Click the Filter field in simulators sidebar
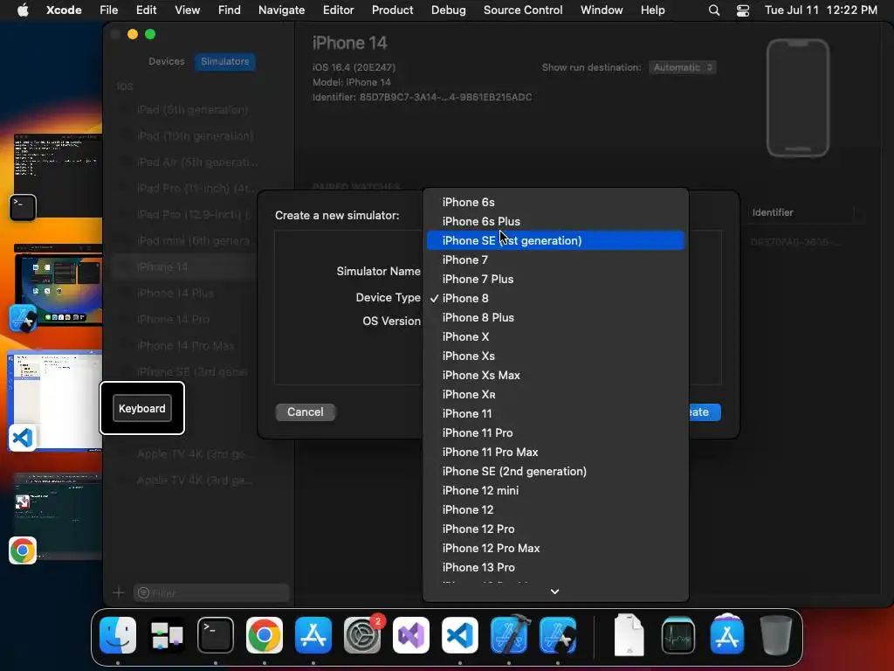This screenshot has width=894, height=671. 211,593
